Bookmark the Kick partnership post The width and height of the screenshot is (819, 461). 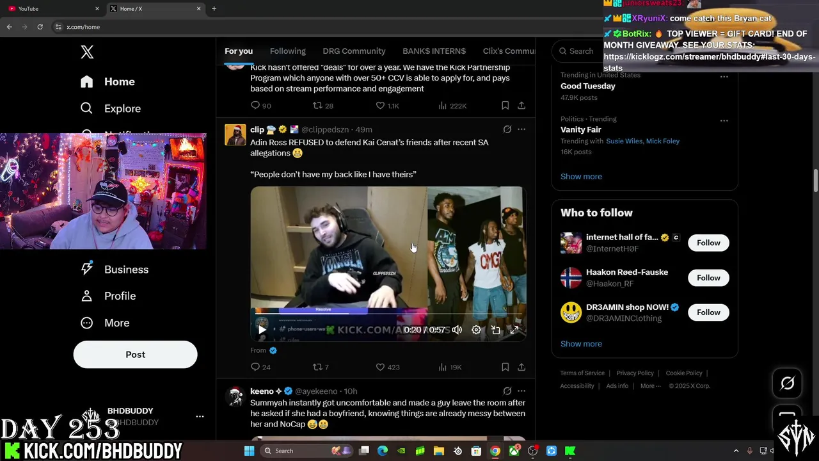(x=505, y=106)
